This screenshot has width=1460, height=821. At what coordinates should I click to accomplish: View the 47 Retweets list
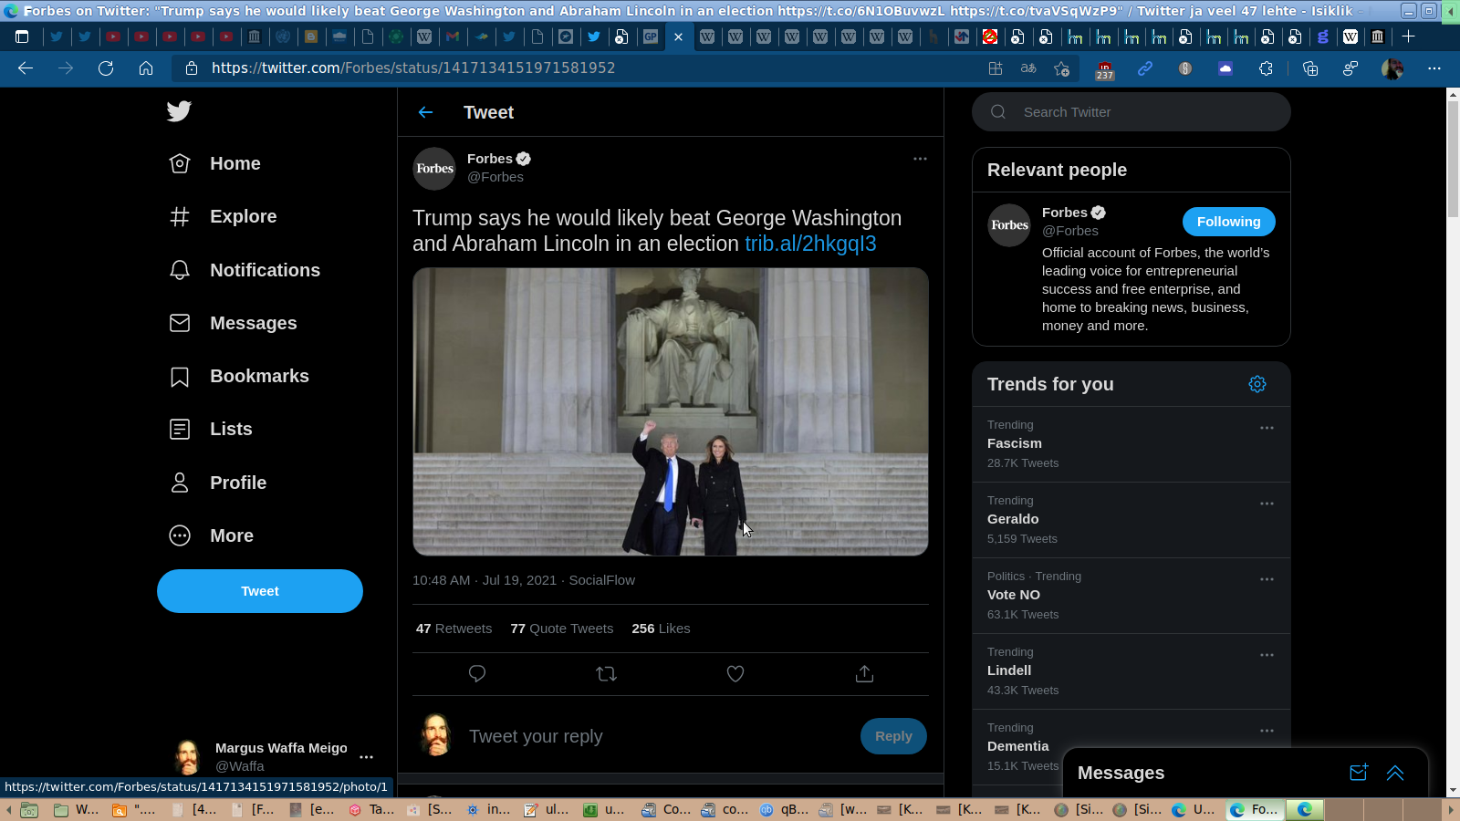[454, 629]
